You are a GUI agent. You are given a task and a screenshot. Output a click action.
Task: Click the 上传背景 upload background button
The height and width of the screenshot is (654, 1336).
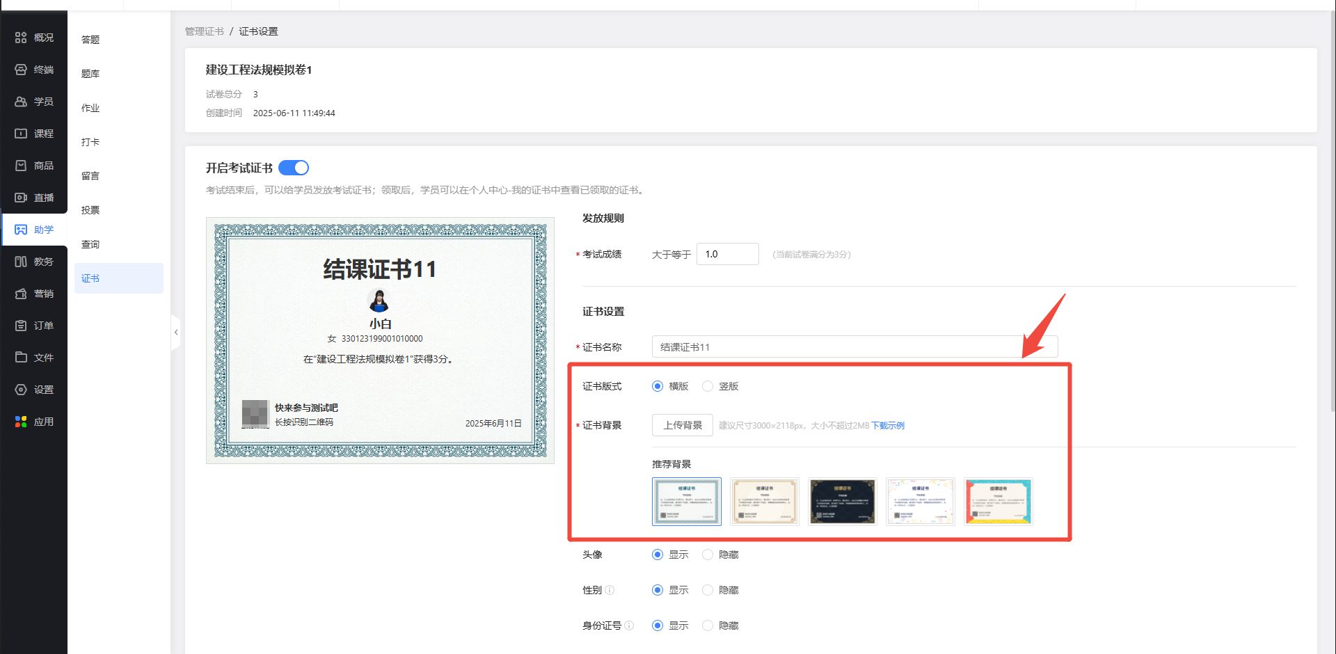tap(682, 425)
